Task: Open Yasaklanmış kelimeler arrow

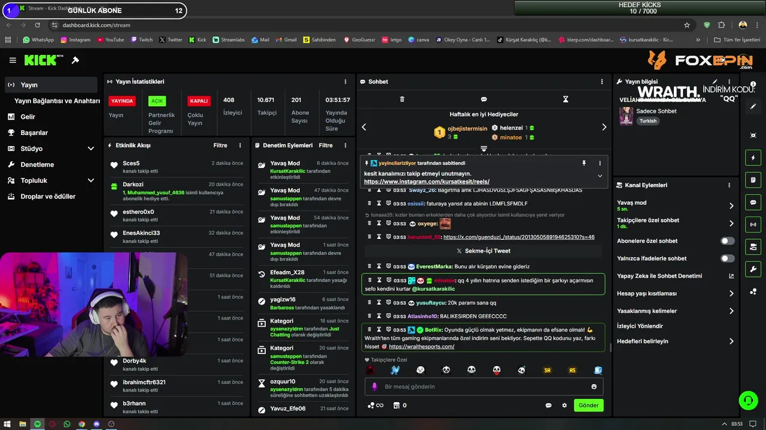Action: coord(731,311)
